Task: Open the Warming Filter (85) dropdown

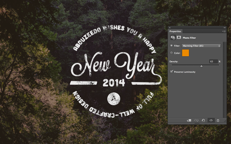Action: pyautogui.click(x=201, y=46)
